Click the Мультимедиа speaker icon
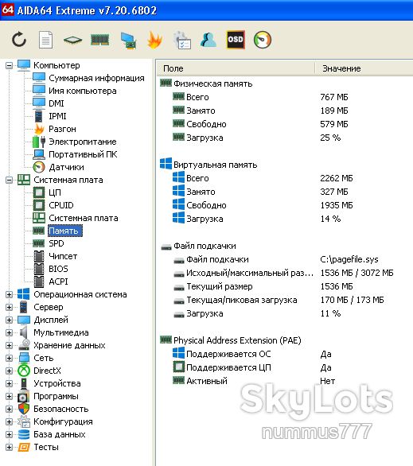Image resolution: width=413 pixels, height=466 pixels. (24, 332)
